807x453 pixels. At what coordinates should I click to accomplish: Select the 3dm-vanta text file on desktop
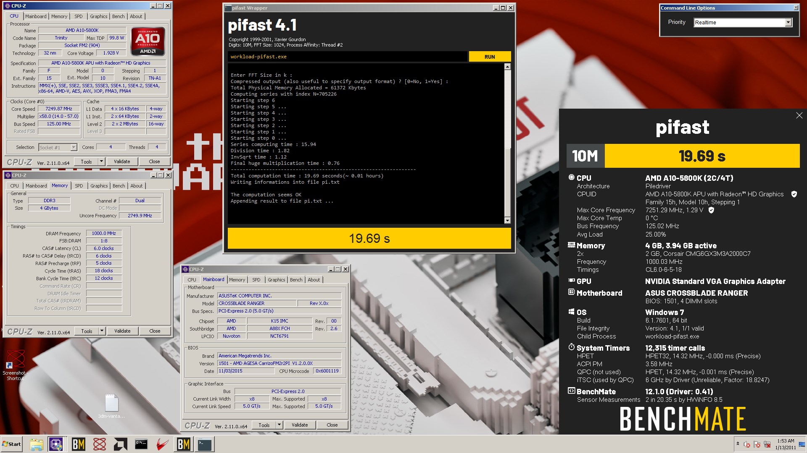point(111,406)
